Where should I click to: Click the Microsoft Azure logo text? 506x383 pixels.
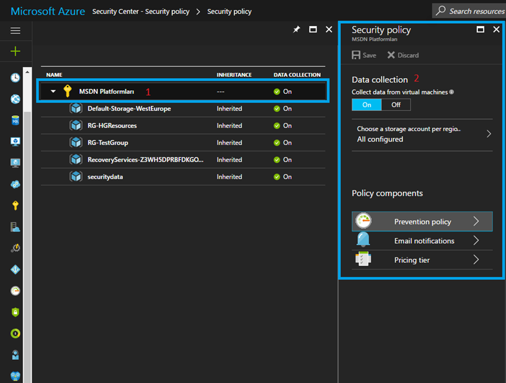[x=47, y=12]
